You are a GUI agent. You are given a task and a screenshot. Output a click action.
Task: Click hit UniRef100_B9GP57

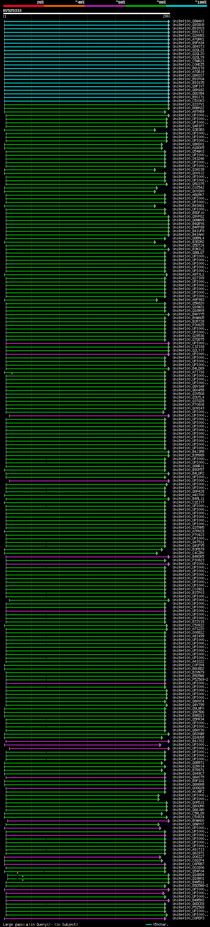click(188, 470)
